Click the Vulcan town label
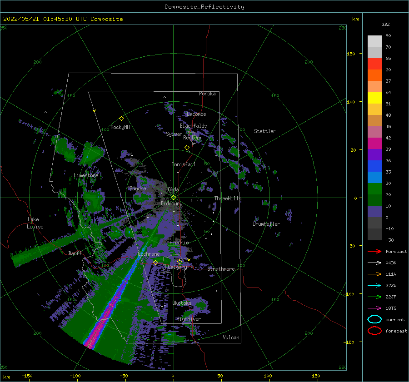 coord(231,337)
